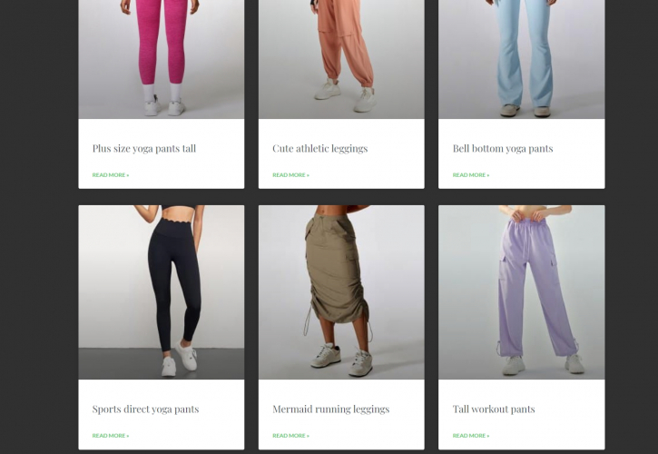Click the khaki drawstring cargo skirt photo
This screenshot has height=454, width=658.
341,291
